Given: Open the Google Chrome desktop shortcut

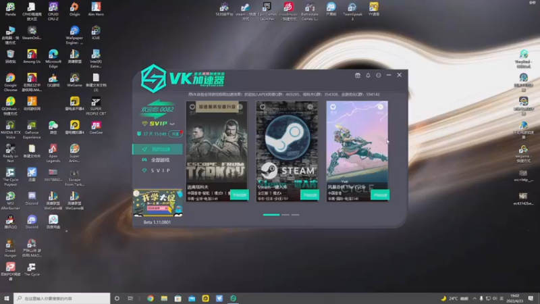Looking at the screenshot, I should pos(10,82).
